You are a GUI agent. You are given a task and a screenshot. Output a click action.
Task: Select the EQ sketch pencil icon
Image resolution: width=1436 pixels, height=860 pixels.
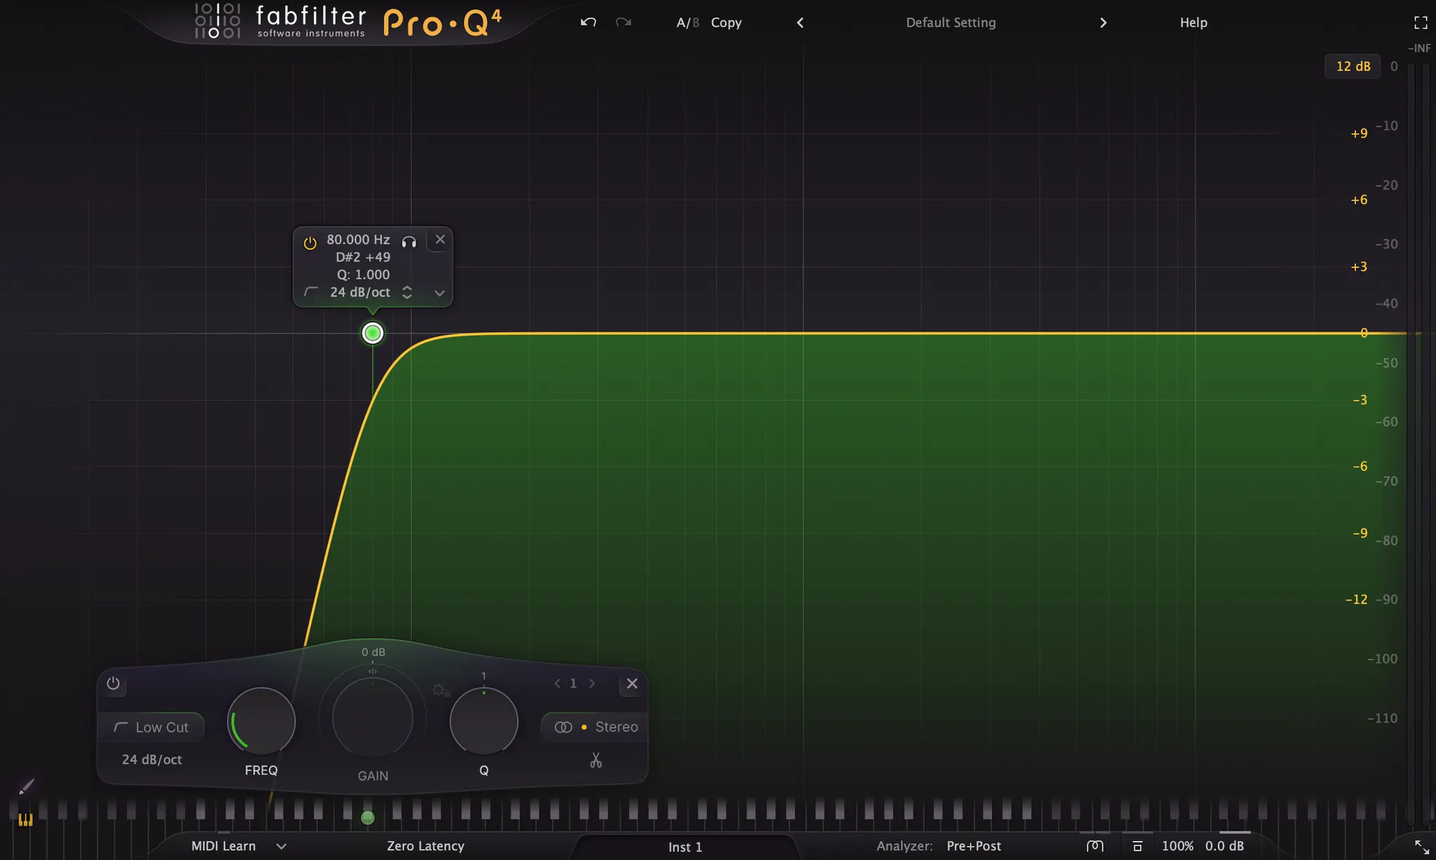pos(27,787)
